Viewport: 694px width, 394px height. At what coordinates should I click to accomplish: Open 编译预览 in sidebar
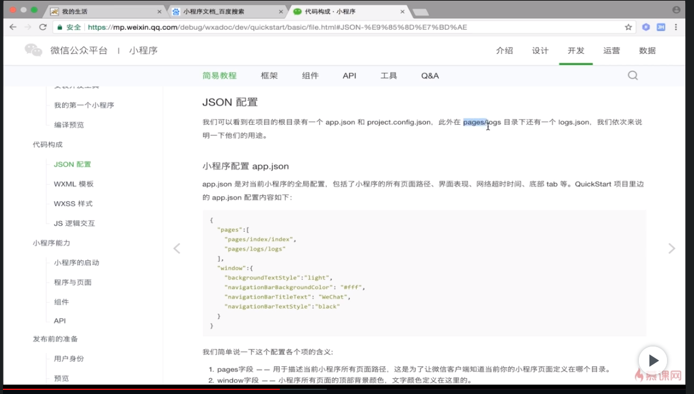click(x=69, y=125)
